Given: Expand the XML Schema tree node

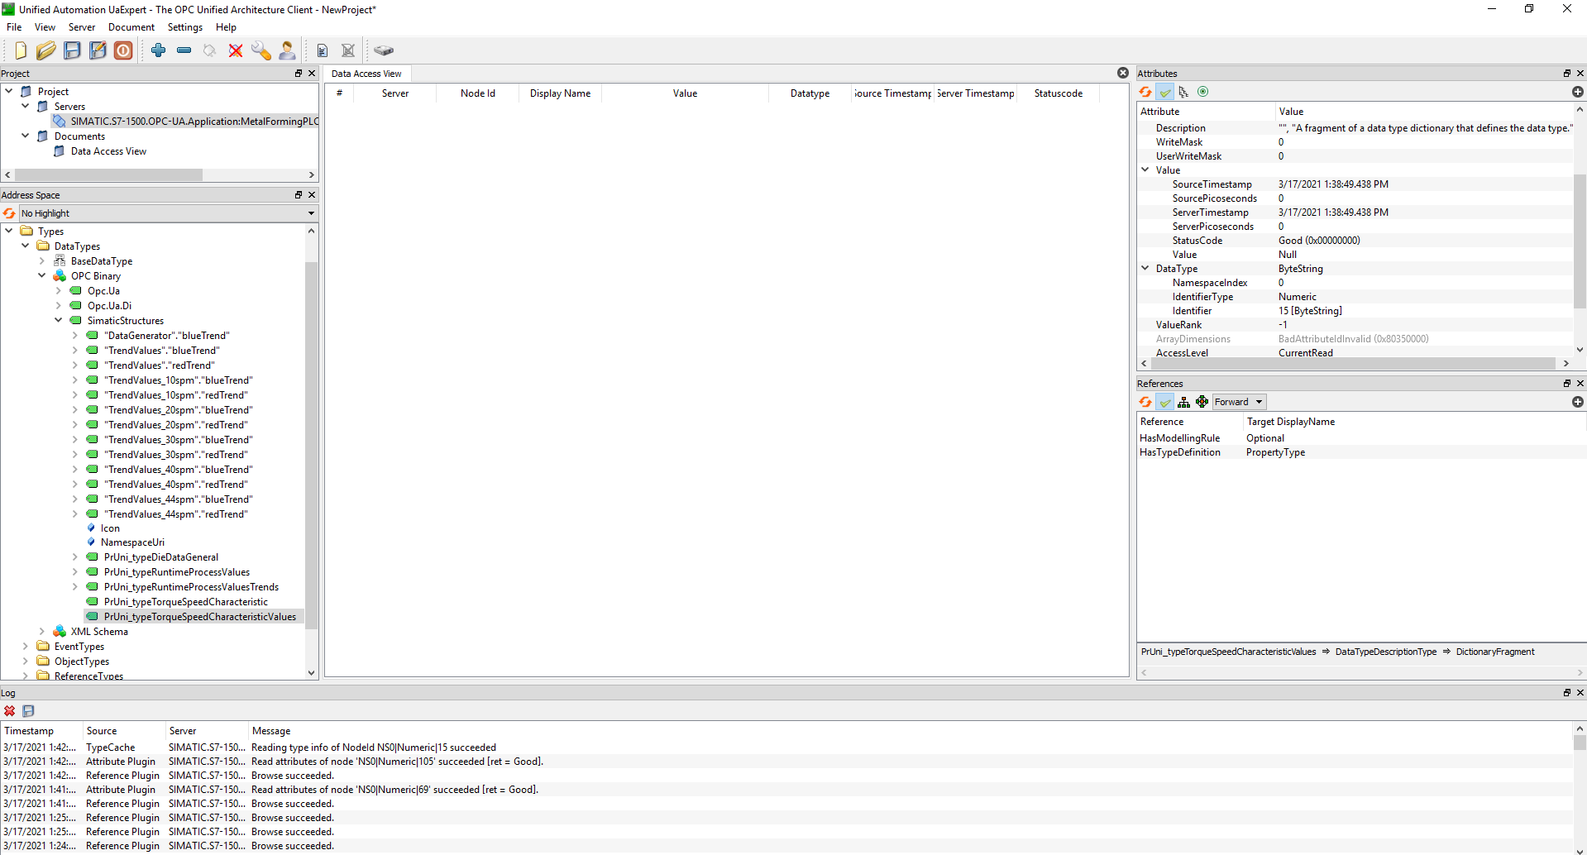Looking at the screenshot, I should (42, 632).
